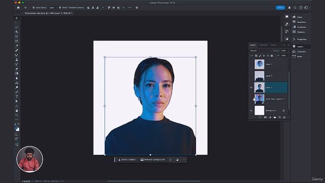The height and width of the screenshot is (183, 325).
Task: Change the screen mode
Action: click(x=17, y=139)
